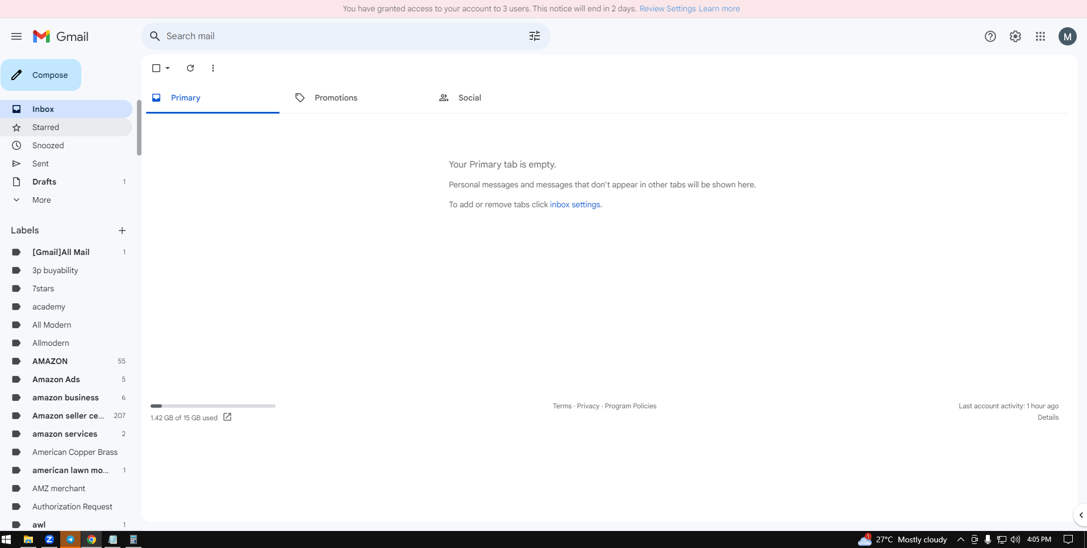Show hidden system tray icons

pyautogui.click(x=961, y=539)
